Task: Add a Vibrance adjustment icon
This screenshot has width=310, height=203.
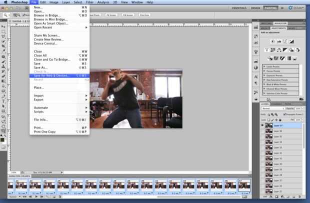Action: click(266, 50)
